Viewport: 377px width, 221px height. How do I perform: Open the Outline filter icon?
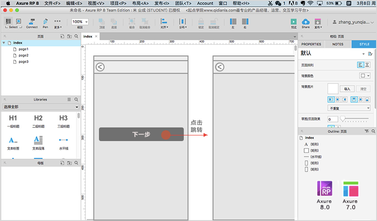(367, 131)
